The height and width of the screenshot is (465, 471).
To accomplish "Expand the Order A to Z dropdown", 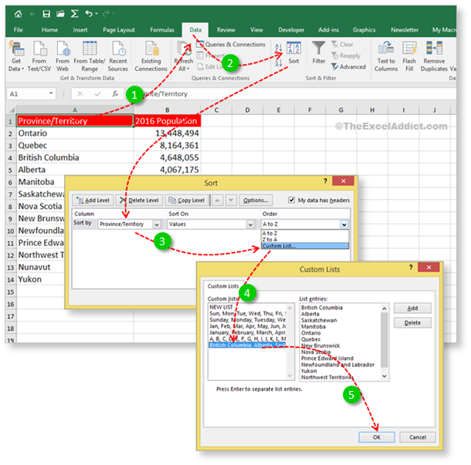I will 344,224.
